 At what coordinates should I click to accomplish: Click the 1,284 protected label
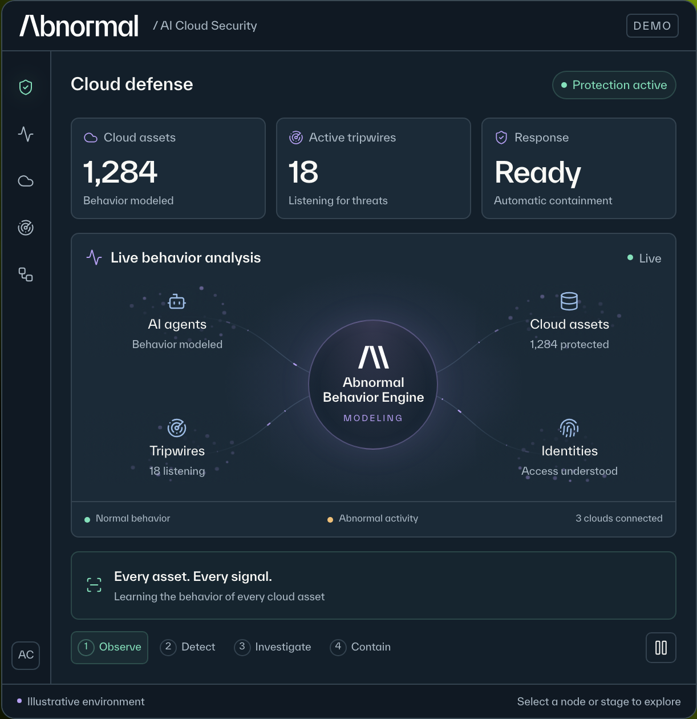pyautogui.click(x=569, y=344)
